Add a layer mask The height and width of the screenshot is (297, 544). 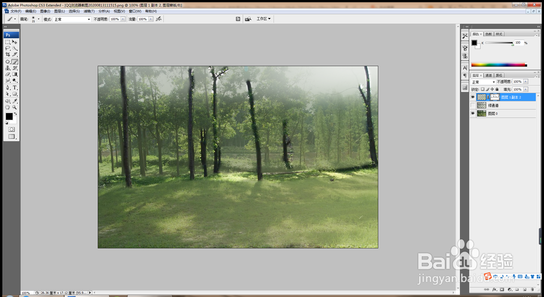(502, 289)
